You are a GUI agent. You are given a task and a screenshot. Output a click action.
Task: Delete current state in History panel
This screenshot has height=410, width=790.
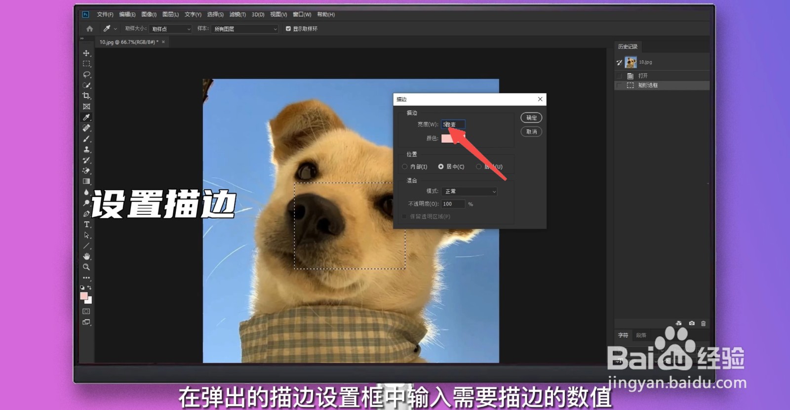(x=704, y=324)
